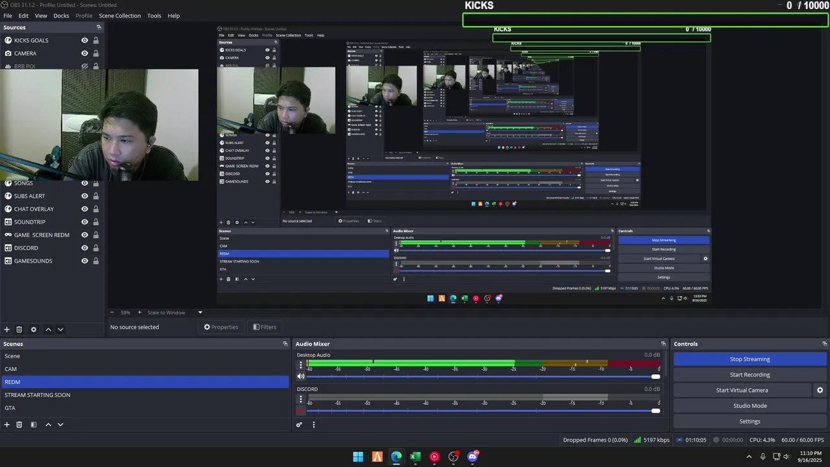Select the GTA scene
830x467 pixels.
[x=145, y=408]
